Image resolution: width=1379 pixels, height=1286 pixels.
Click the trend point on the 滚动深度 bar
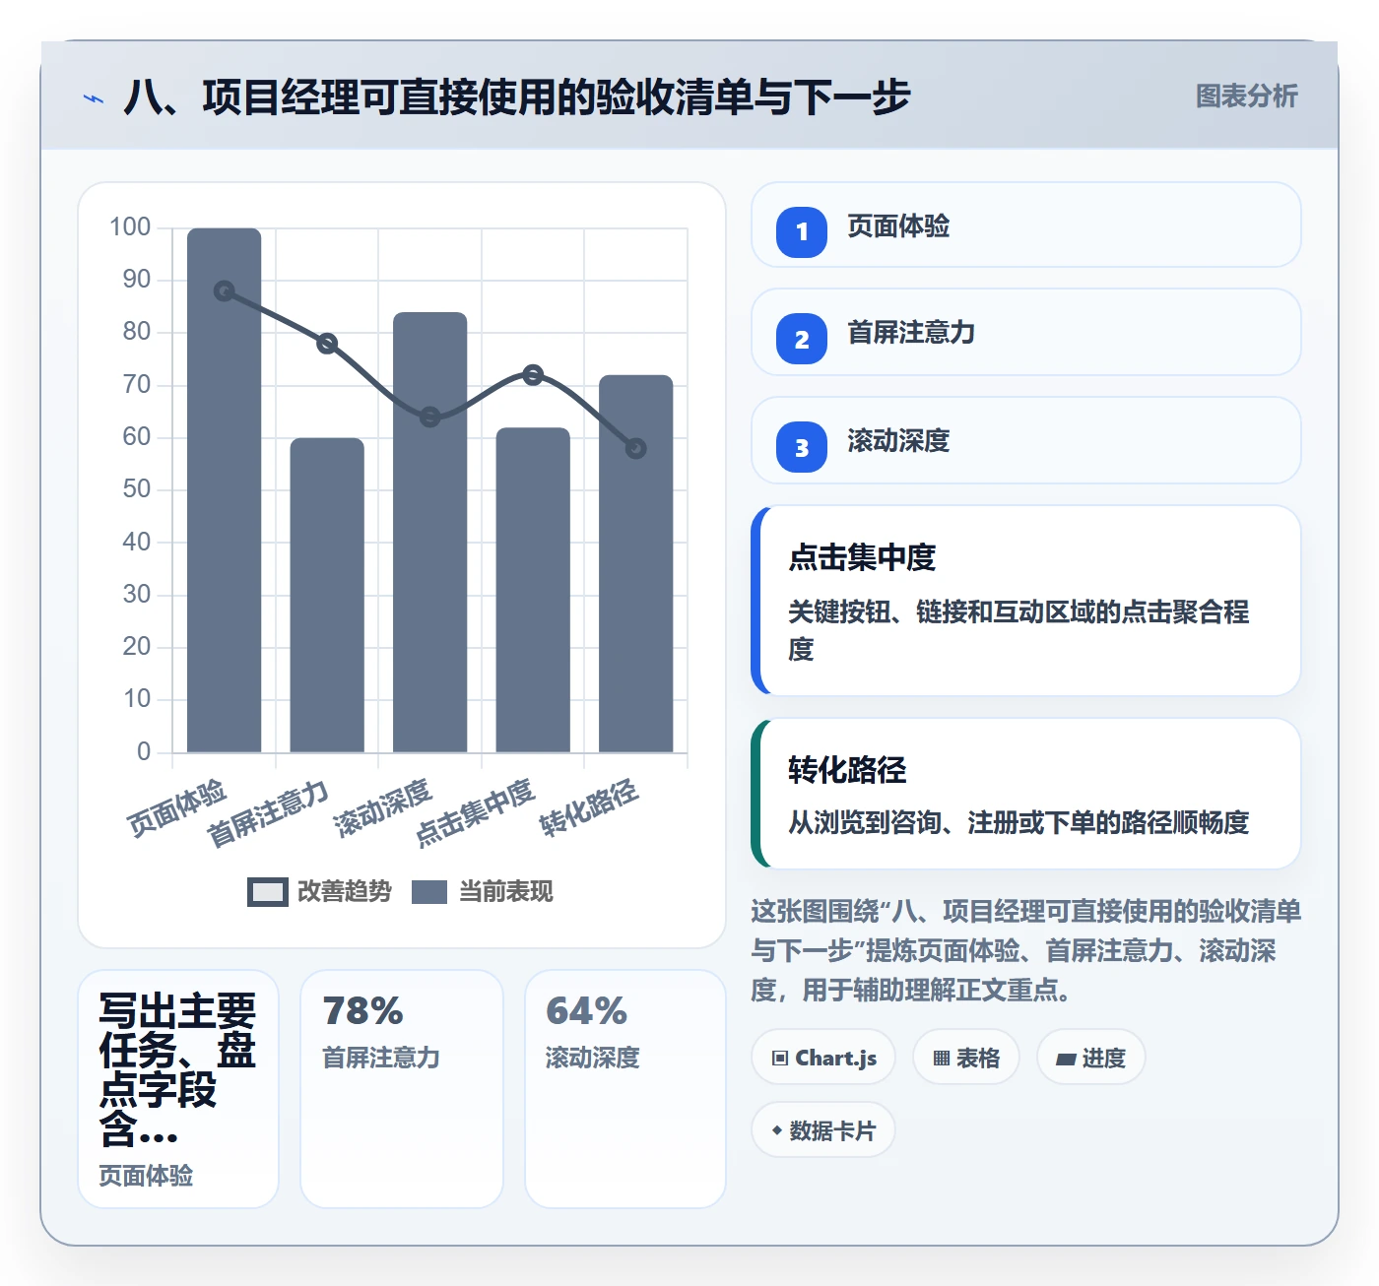pyautogui.click(x=430, y=418)
